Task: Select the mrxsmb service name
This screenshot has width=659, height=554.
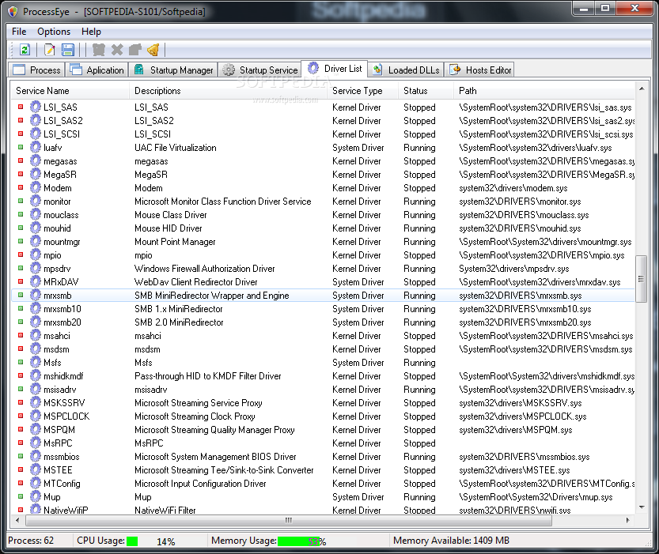Action: pos(58,296)
